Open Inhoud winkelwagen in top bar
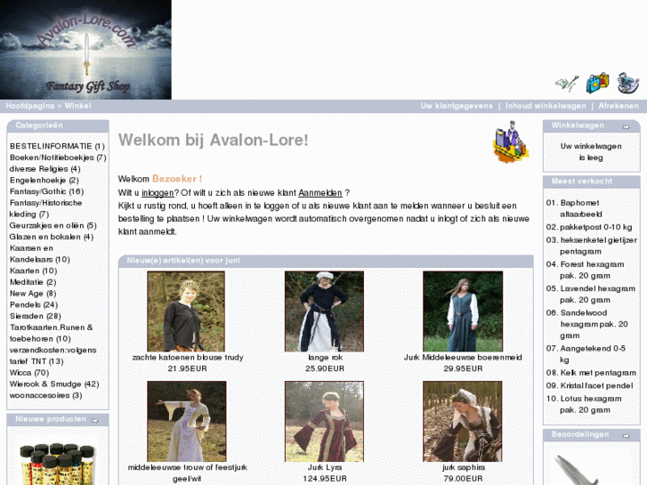 (x=546, y=106)
